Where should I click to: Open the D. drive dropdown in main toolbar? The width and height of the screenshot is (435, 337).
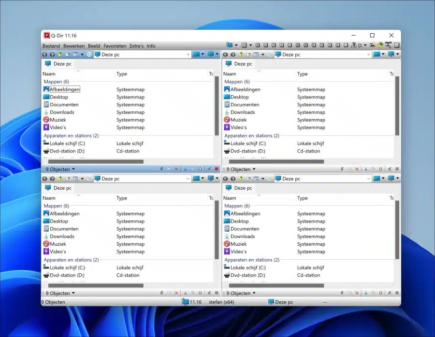pyautogui.click(x=365, y=45)
